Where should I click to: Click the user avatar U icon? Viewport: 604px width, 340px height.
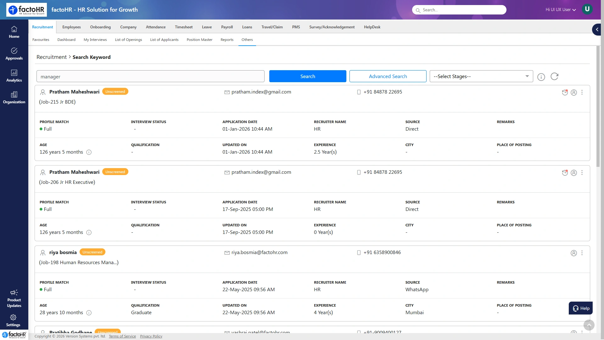pyautogui.click(x=587, y=9)
